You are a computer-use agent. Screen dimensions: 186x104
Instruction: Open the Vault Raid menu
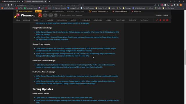[x=144, y=20]
